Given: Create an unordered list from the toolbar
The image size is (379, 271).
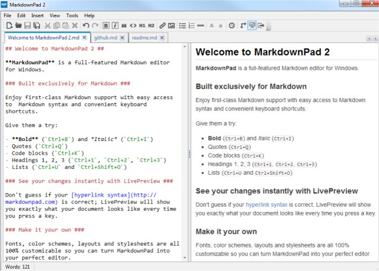Looking at the screenshot, I should [182, 25].
